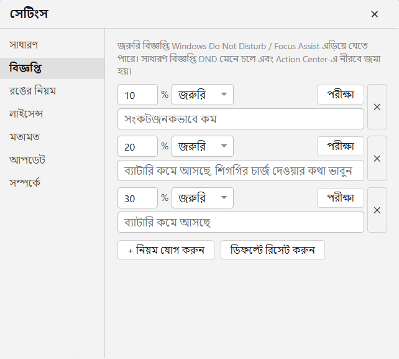The height and width of the screenshot is (359, 399).
Task: Click the message field সংকটজনকভাবে কম
Action: pyautogui.click(x=241, y=119)
